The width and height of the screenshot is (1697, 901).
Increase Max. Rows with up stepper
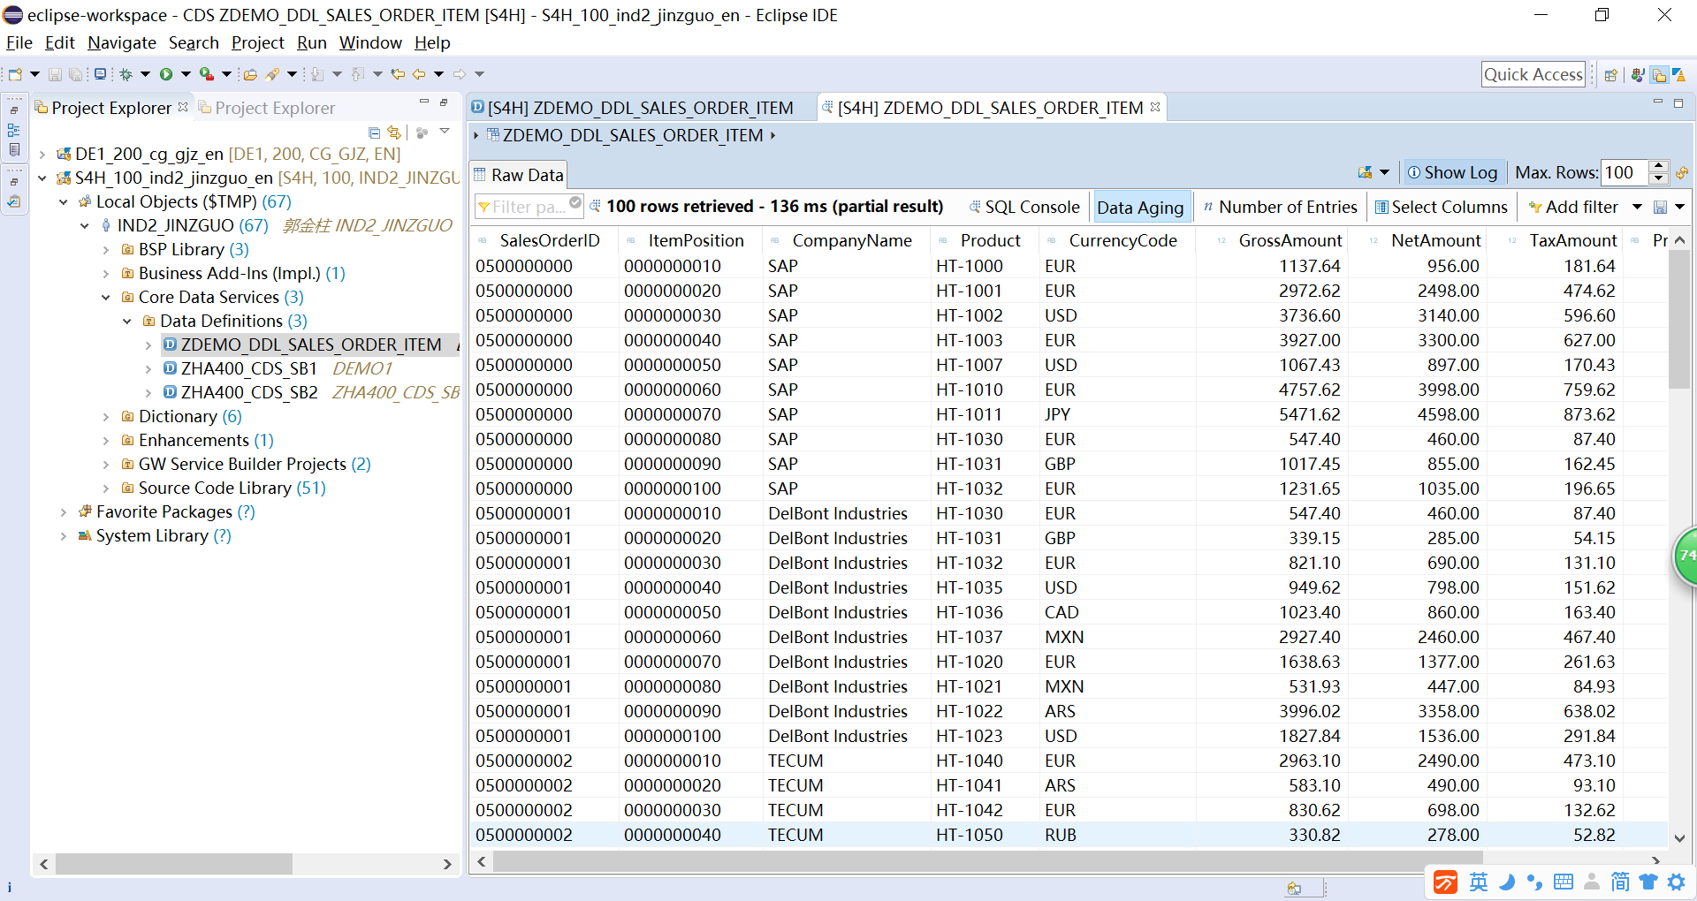coord(1659,166)
